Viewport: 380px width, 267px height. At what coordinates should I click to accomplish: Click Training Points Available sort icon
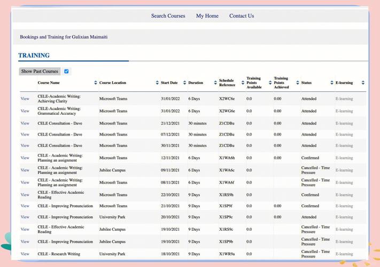tap(270, 83)
